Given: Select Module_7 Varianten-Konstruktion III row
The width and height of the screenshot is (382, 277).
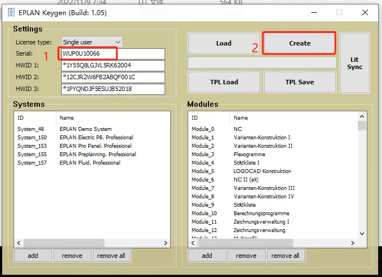Looking at the screenshot, I should (x=273, y=188).
